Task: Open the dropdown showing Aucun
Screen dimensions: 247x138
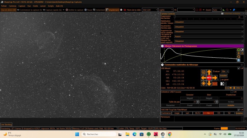Action: point(209,36)
